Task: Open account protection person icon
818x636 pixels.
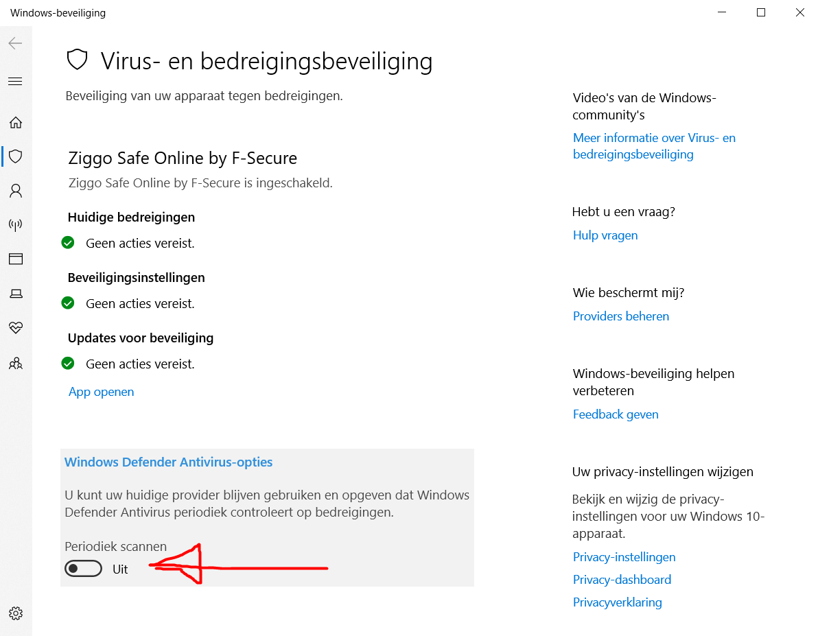Action: (x=16, y=191)
